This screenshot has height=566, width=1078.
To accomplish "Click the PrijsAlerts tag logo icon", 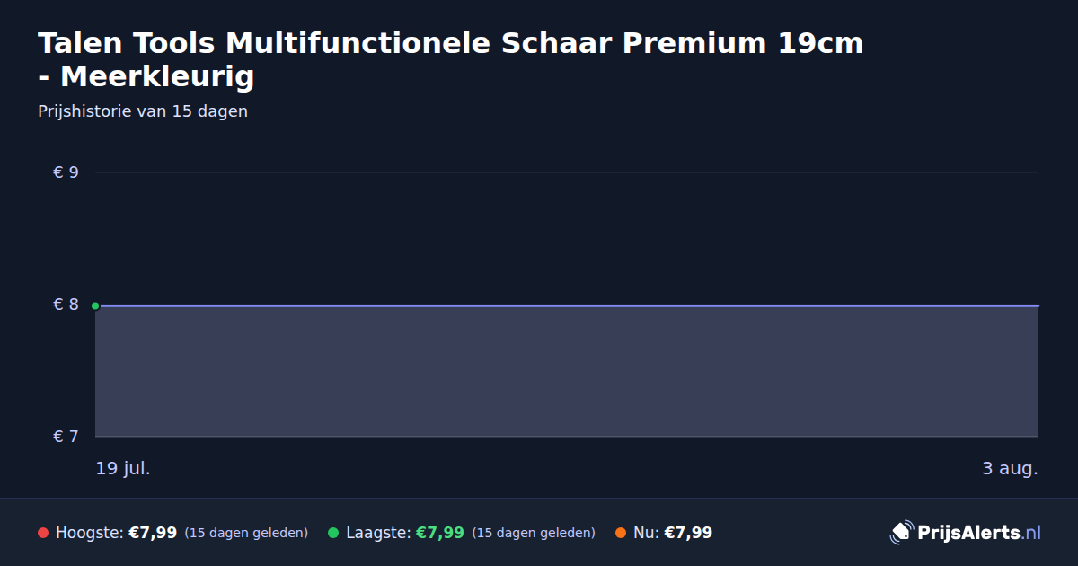I will (x=901, y=533).
